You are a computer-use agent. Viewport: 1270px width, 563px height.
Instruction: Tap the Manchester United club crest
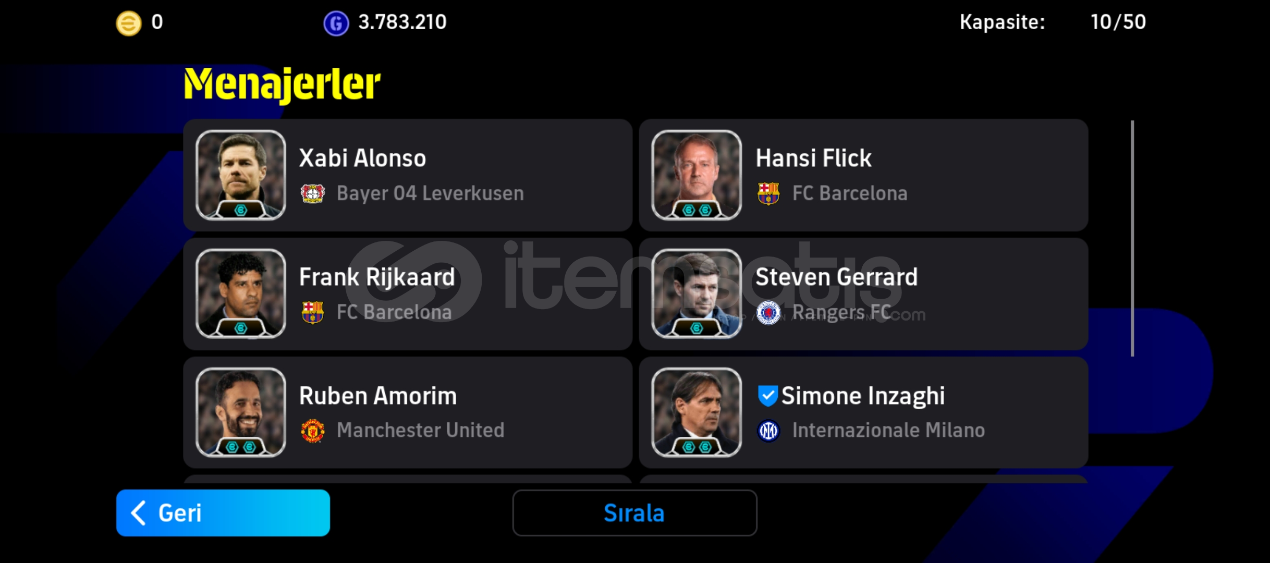(x=312, y=431)
